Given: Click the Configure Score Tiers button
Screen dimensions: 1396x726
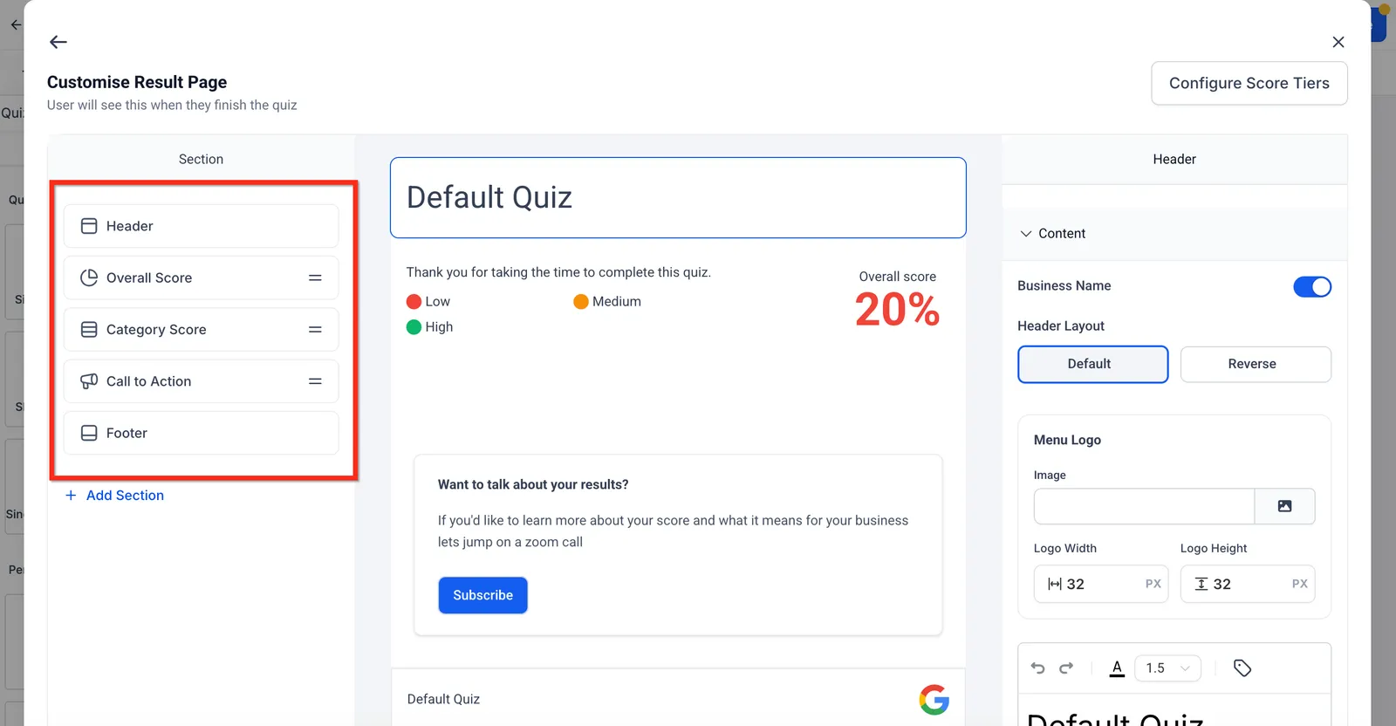Looking at the screenshot, I should click(1249, 83).
